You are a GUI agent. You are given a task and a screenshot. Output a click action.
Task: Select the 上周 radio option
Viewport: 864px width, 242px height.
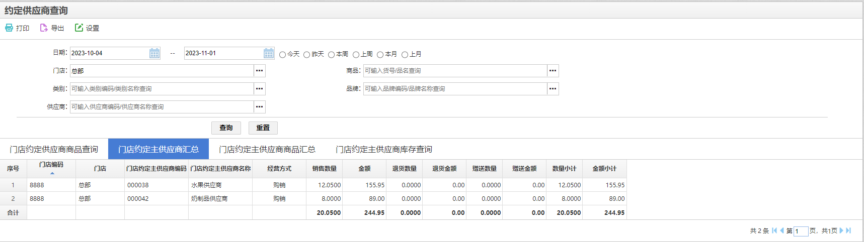click(356, 55)
